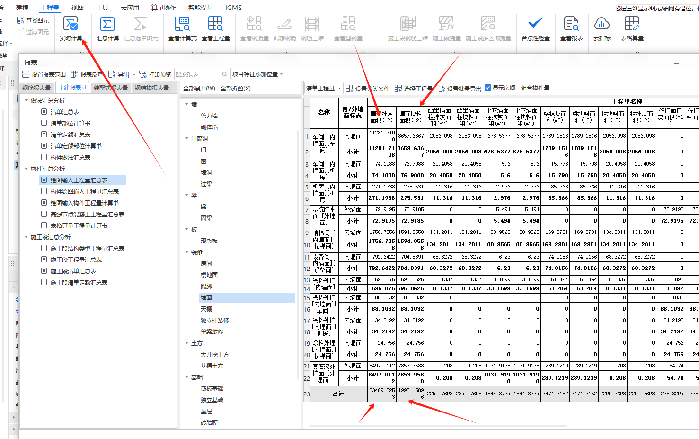Select 筏板基础 in component tree
699x439 pixels.
point(212,388)
